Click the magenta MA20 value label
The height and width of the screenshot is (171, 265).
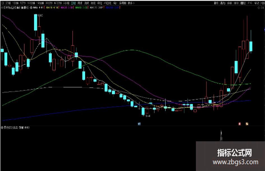click(67, 8)
